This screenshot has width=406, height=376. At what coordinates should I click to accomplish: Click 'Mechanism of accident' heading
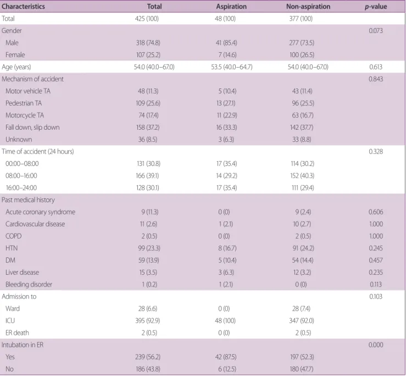(32, 79)
